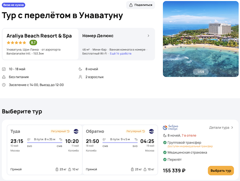Click the Групповой трансфер checkmark item

(x=185, y=142)
